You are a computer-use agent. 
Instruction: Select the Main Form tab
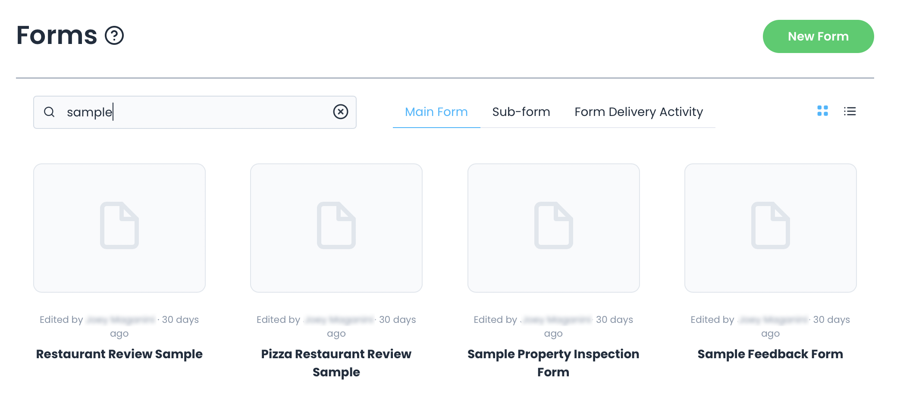436,112
